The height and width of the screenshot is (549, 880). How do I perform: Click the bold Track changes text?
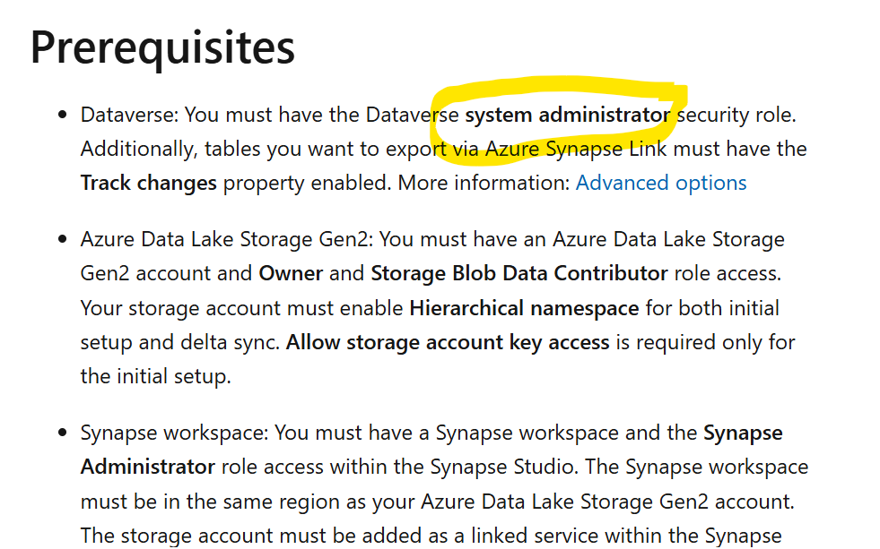148,184
